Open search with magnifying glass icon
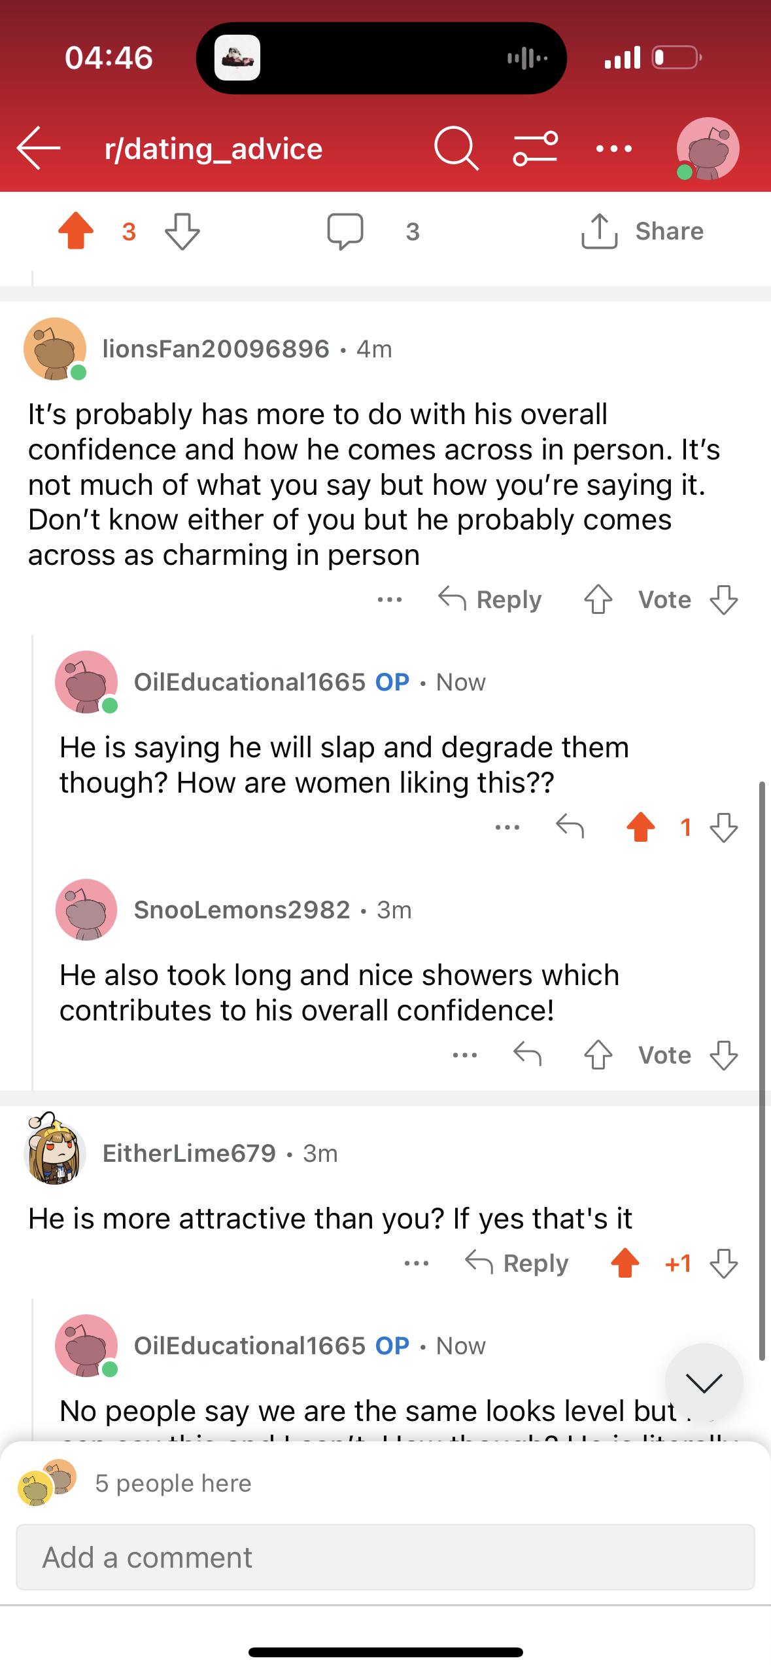 456,149
